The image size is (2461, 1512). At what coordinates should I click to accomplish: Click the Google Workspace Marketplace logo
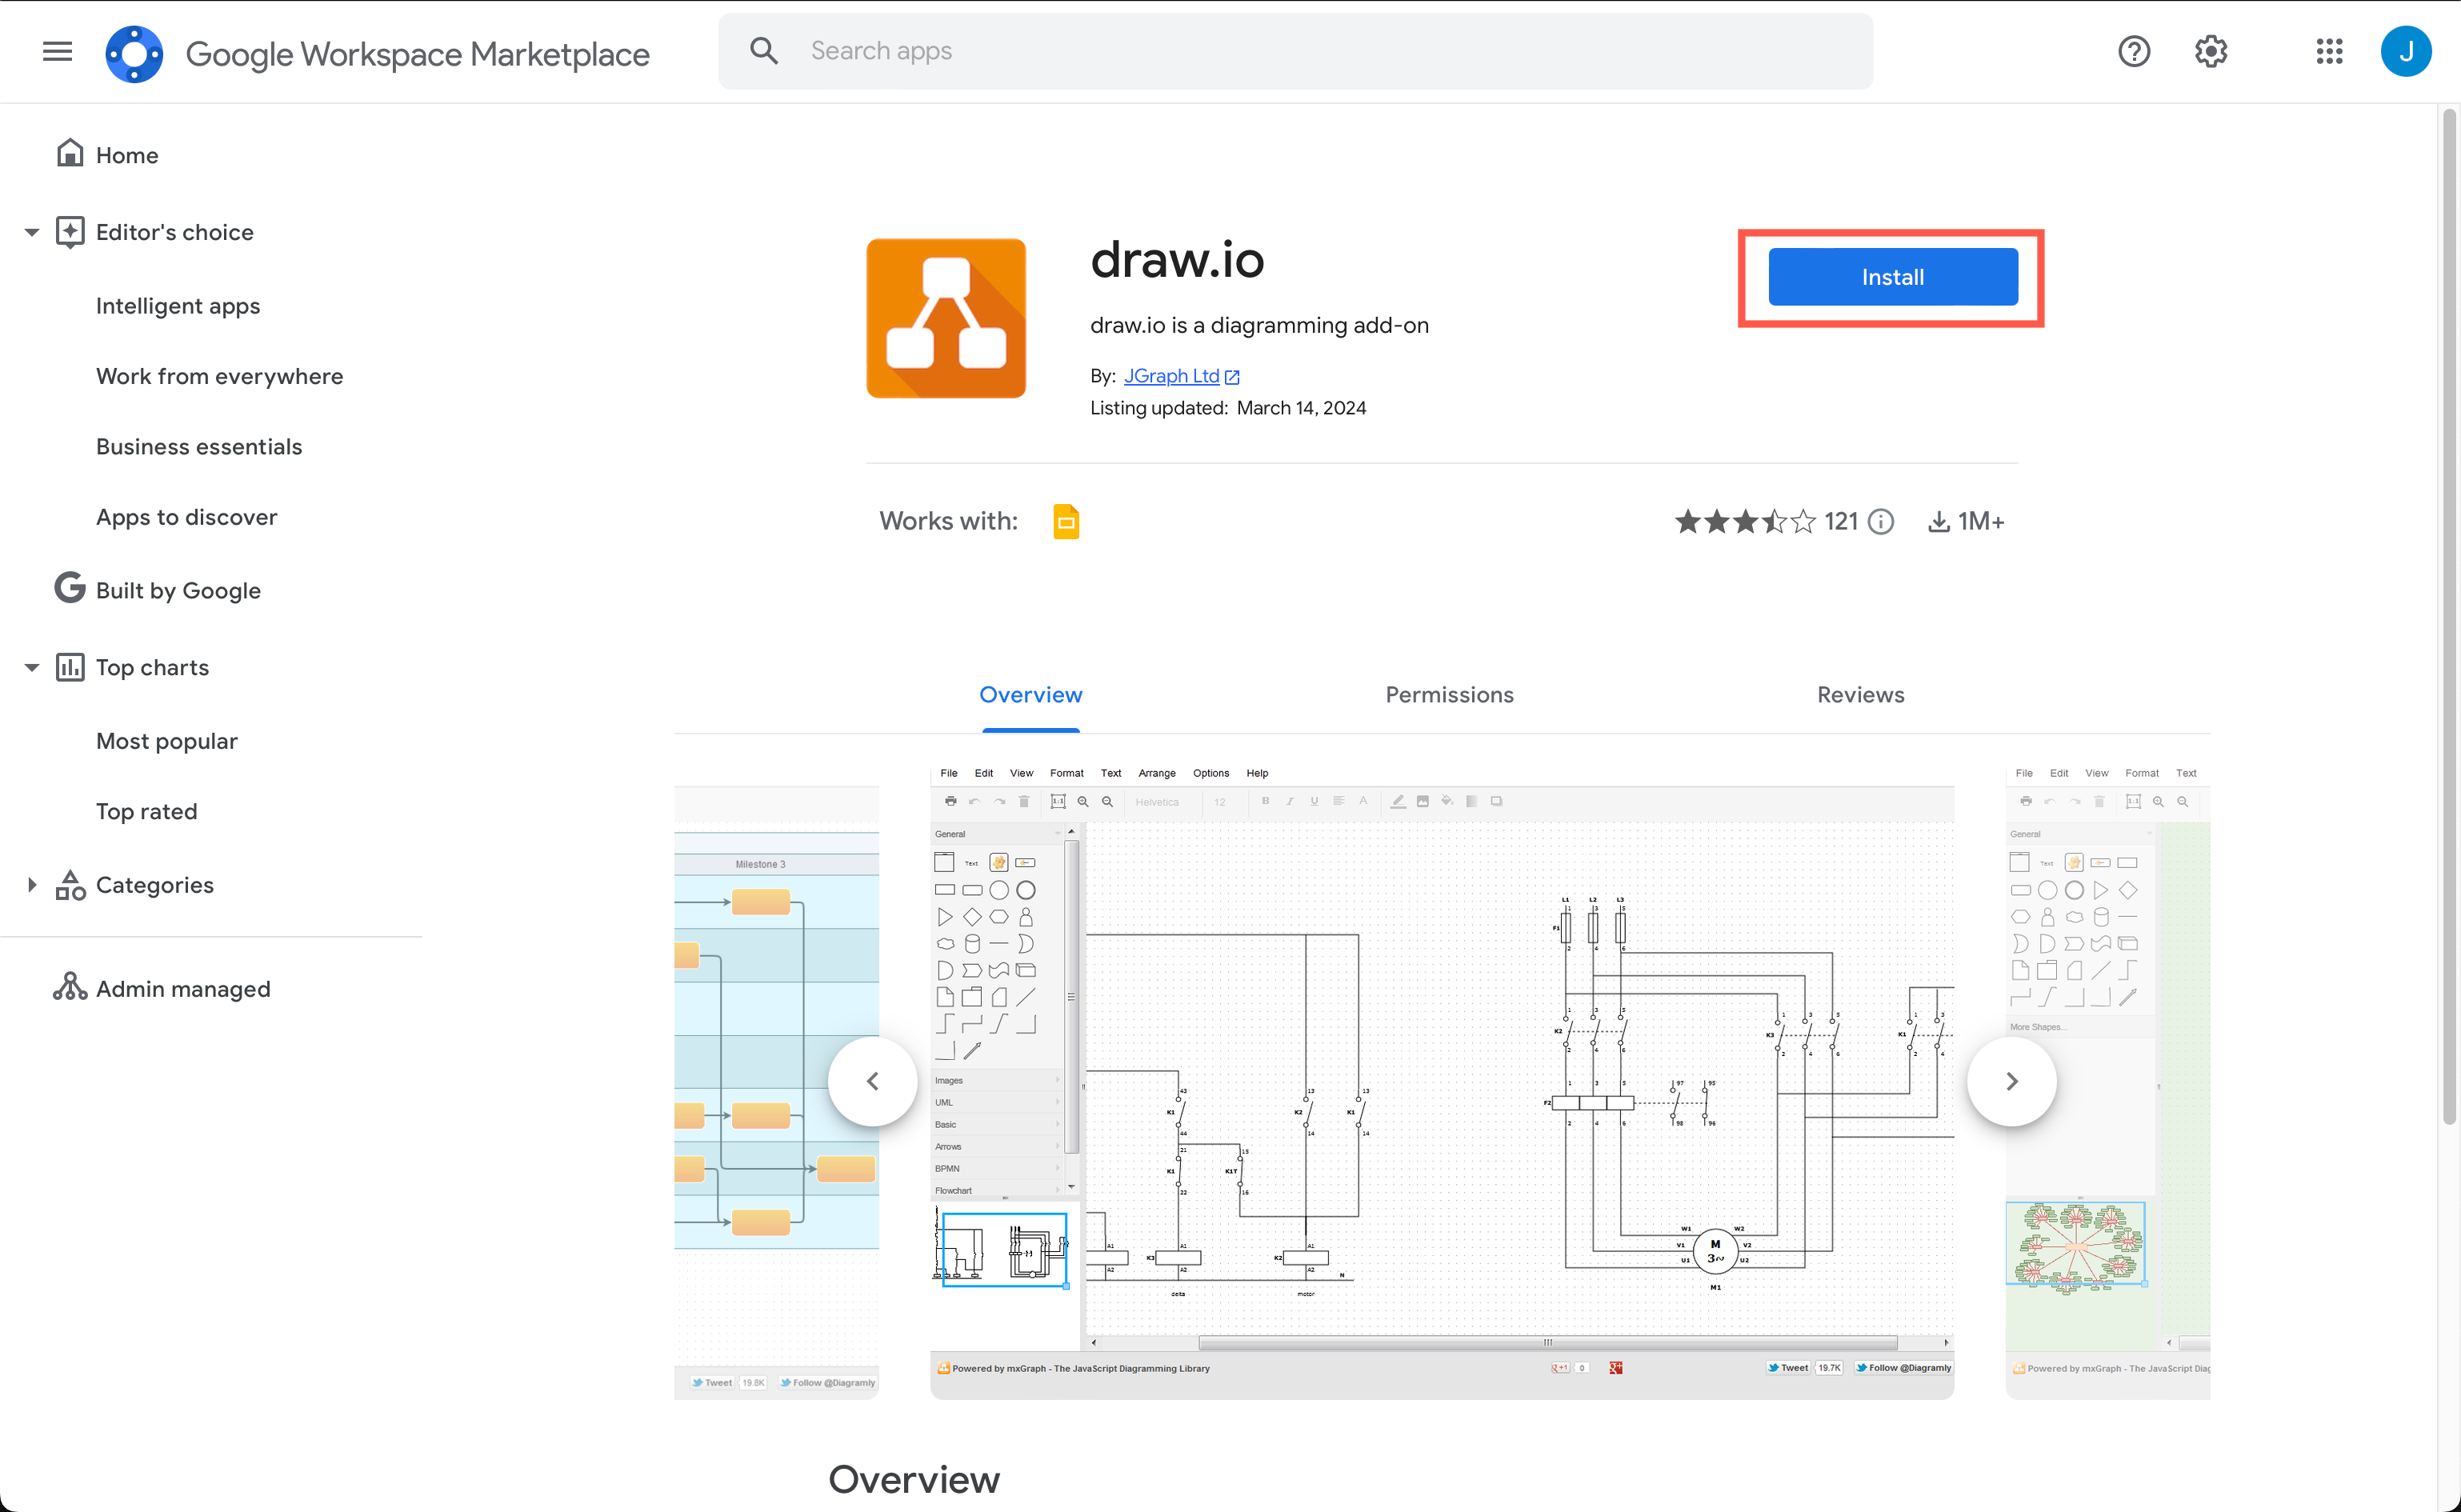134,53
